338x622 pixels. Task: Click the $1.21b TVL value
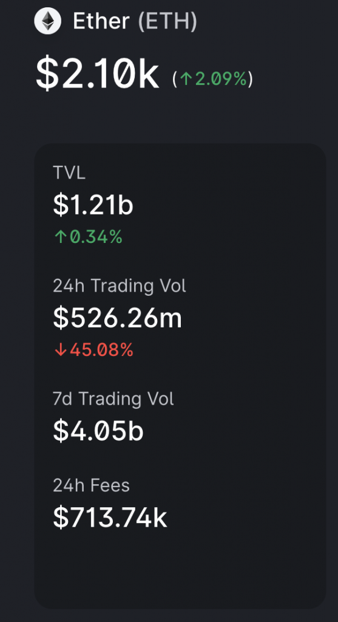93,205
